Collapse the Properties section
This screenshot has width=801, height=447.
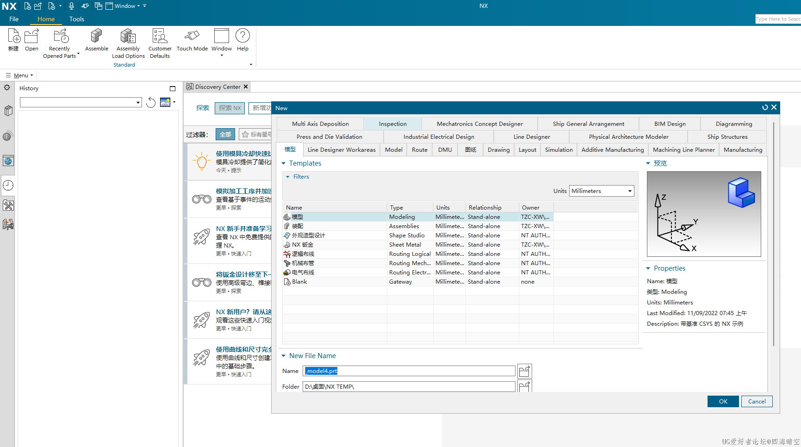[x=648, y=268]
